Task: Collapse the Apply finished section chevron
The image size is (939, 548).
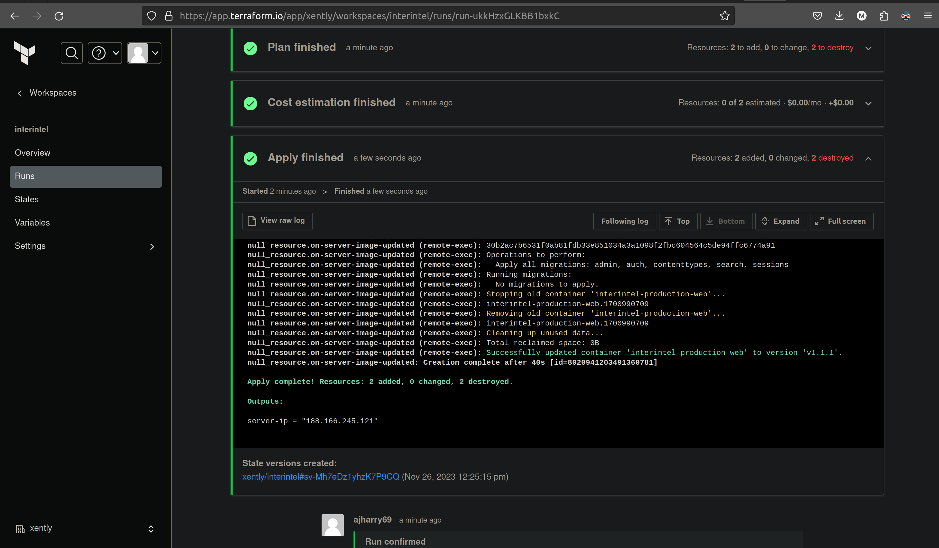Action: click(868, 158)
